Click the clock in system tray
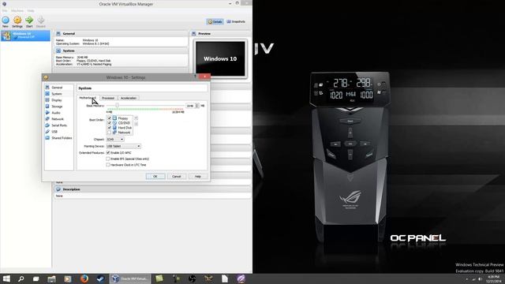The height and width of the screenshot is (284, 505). click(x=494, y=278)
